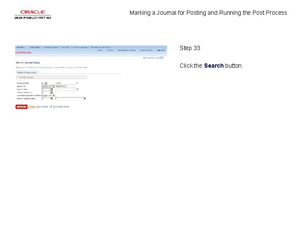Open the Journal Header Status value dropdown
303x227 pixels.
[x=71, y=99]
